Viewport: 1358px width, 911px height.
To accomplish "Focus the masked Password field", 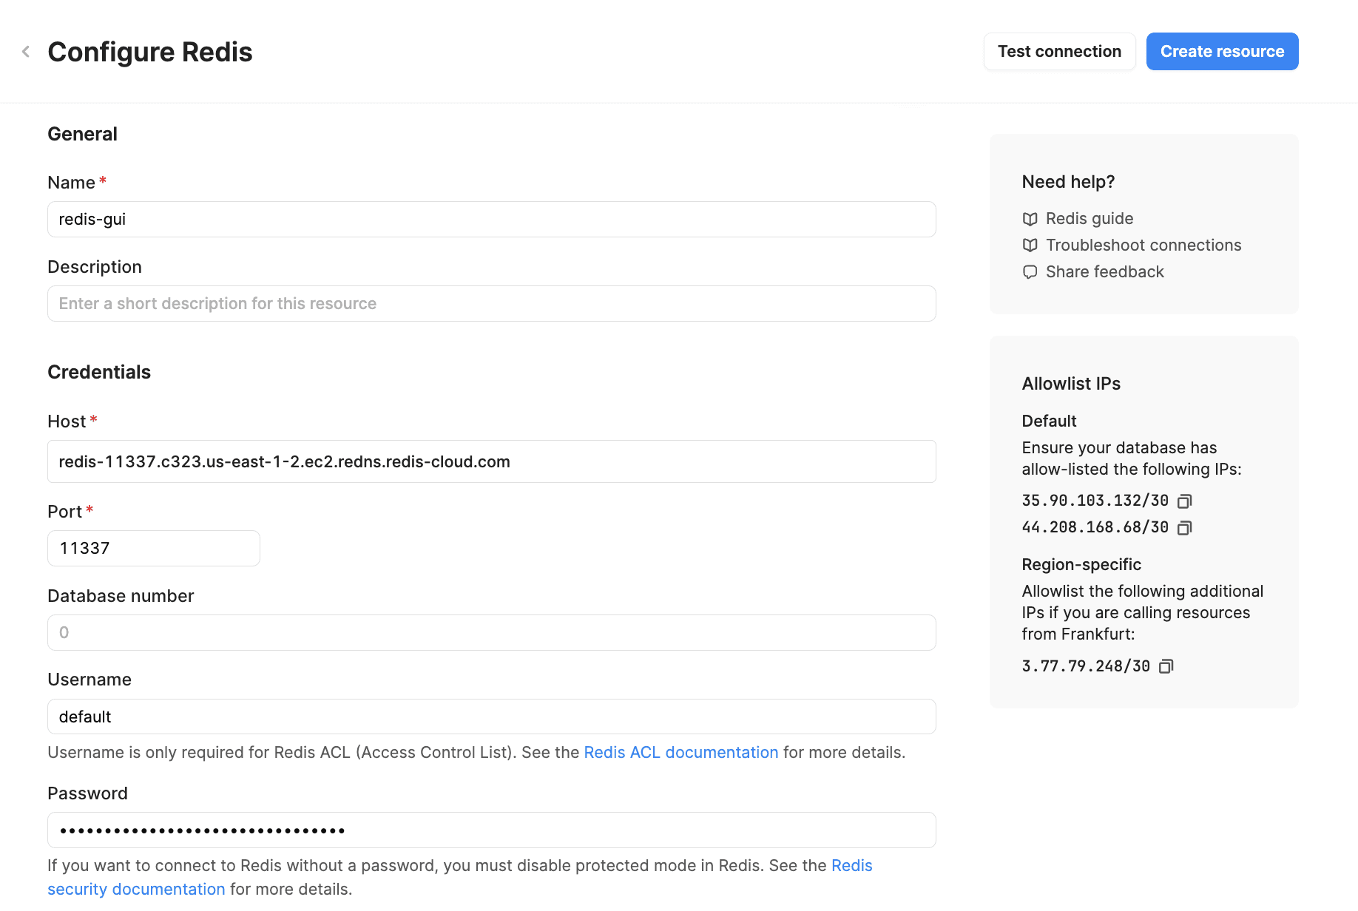I will [x=491, y=830].
